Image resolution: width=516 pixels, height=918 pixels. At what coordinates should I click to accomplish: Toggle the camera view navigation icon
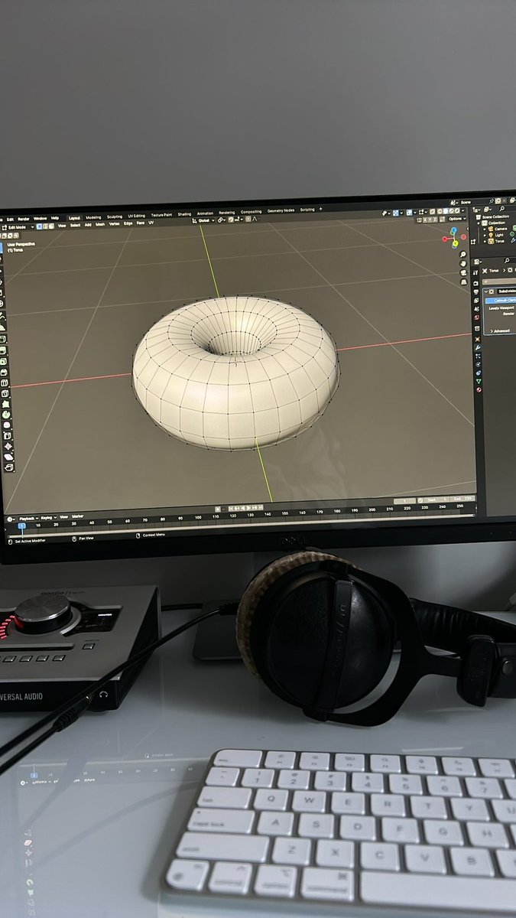(462, 272)
